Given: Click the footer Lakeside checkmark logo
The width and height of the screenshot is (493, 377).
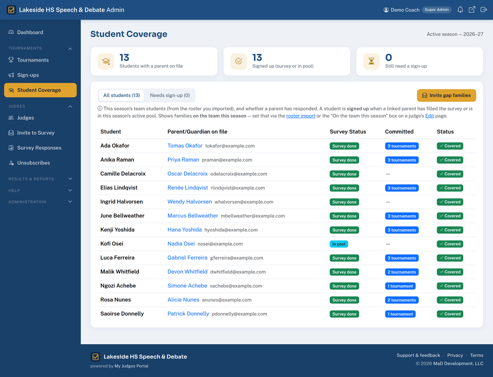Looking at the screenshot, I should tap(95, 357).
